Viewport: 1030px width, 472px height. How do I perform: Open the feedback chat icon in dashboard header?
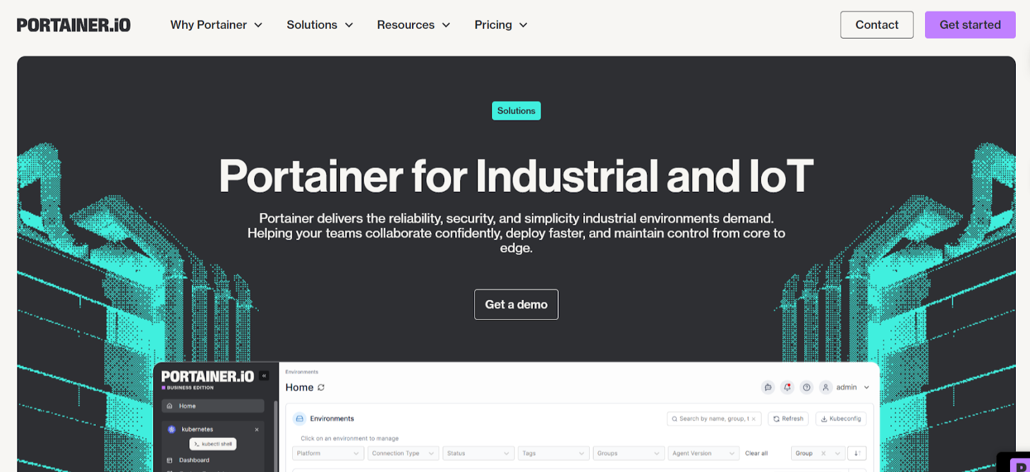pyautogui.click(x=768, y=388)
